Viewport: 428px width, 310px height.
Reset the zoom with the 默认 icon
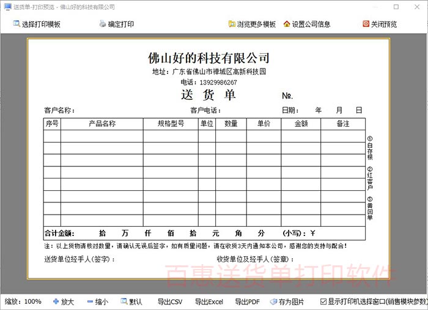[x=124, y=301]
